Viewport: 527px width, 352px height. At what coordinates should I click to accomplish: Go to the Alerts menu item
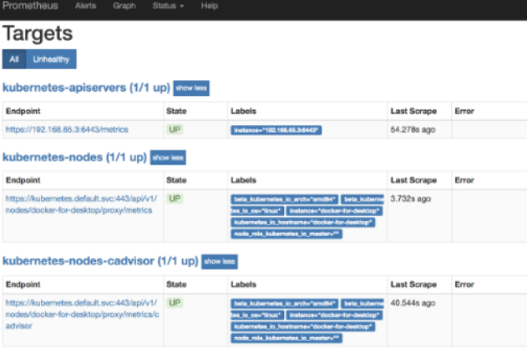click(x=85, y=6)
